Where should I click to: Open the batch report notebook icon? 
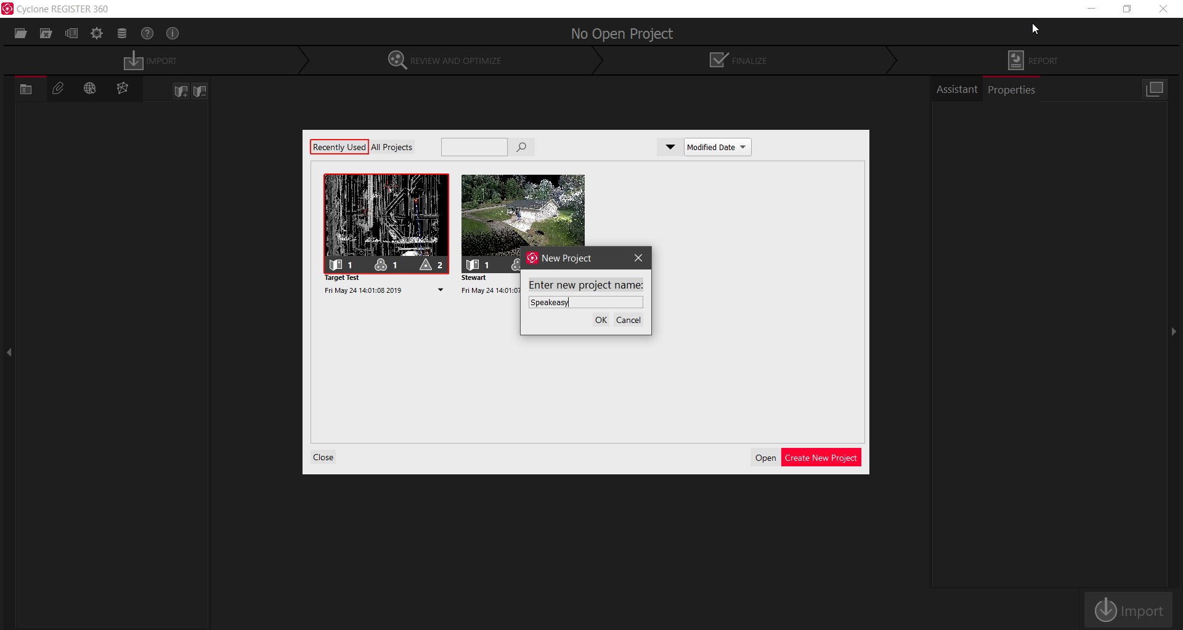click(x=71, y=33)
